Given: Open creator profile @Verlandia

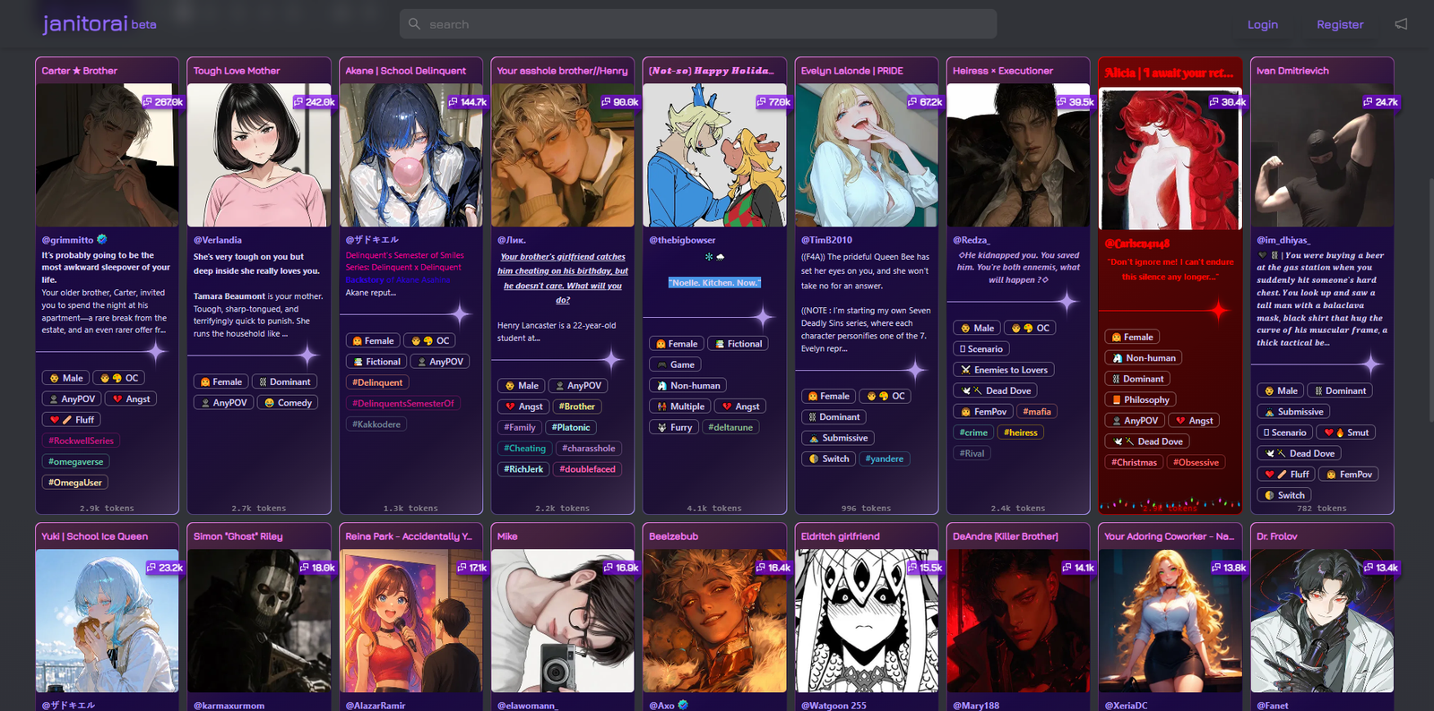Looking at the screenshot, I should [x=218, y=240].
